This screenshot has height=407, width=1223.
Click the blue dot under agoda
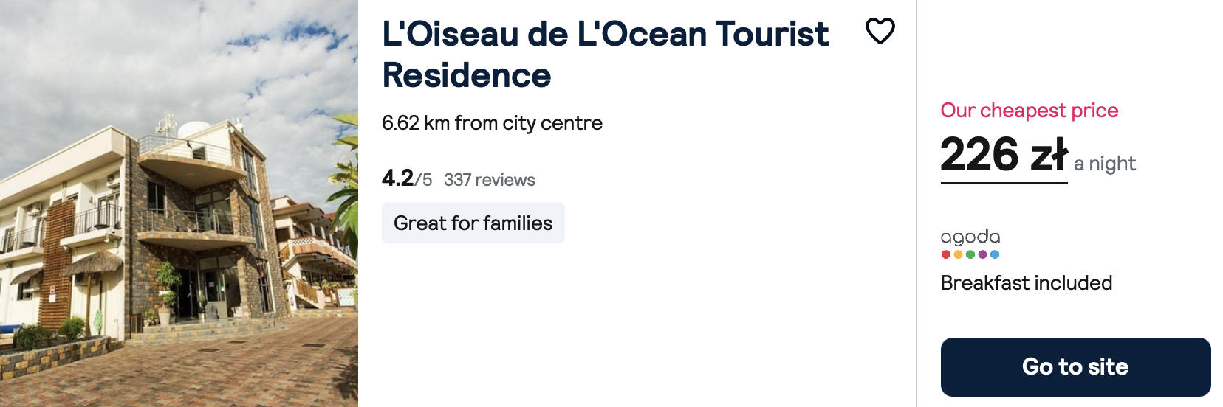[x=995, y=254]
